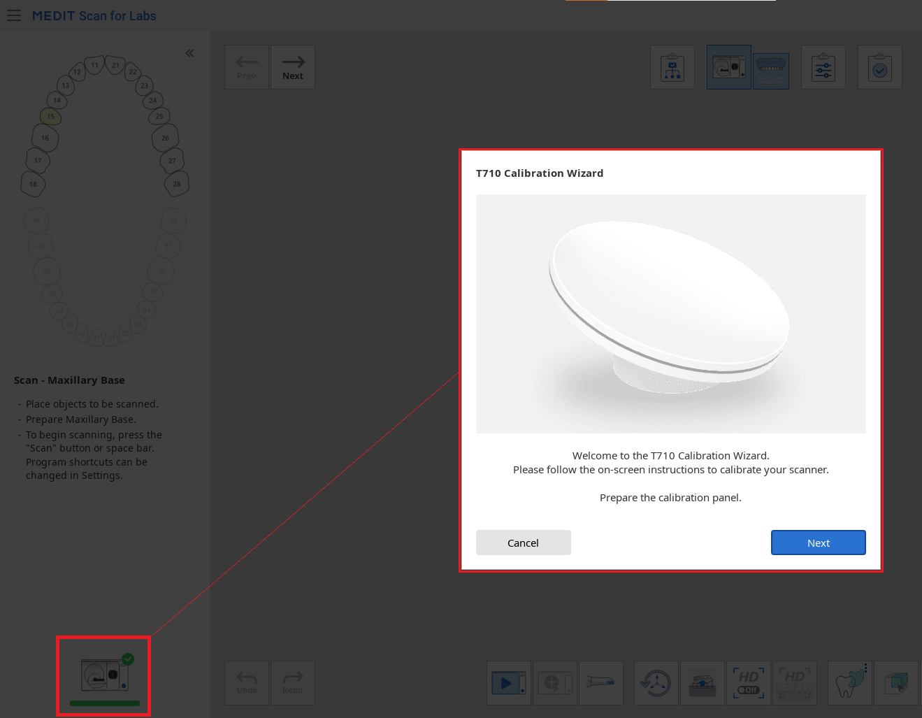This screenshot has width=922, height=718.
Task: Select tooth 15 on the chart
Action: (x=50, y=117)
